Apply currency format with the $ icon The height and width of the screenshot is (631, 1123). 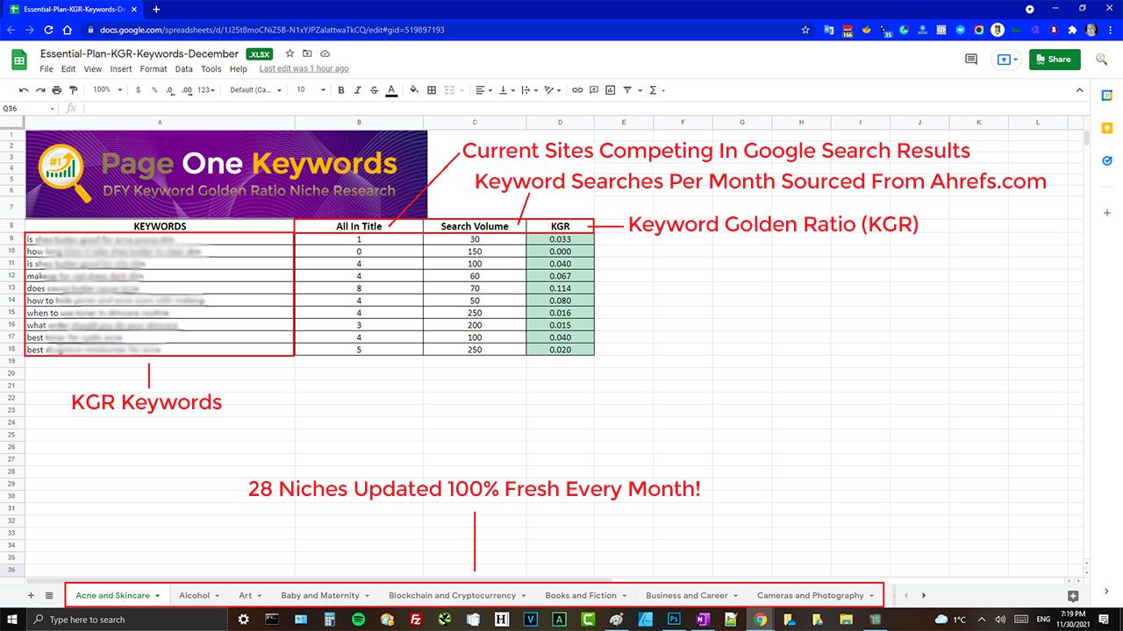coord(138,90)
